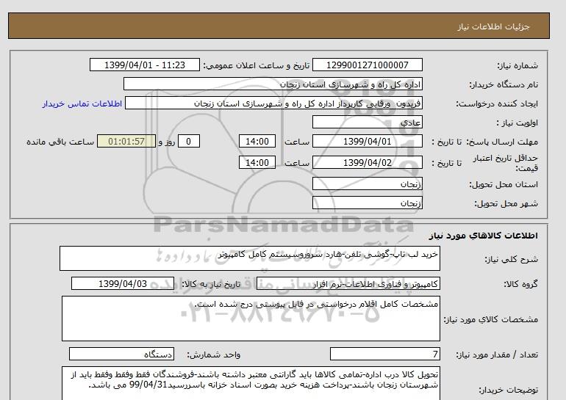The width and height of the screenshot is (566, 400).
Task: Select the تاریخ و ساعت اعلان عمومی label
Action: (257, 65)
